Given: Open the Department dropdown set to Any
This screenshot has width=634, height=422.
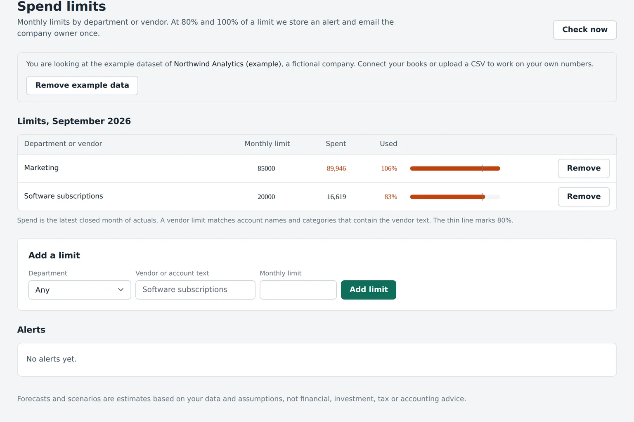Looking at the screenshot, I should (80, 290).
